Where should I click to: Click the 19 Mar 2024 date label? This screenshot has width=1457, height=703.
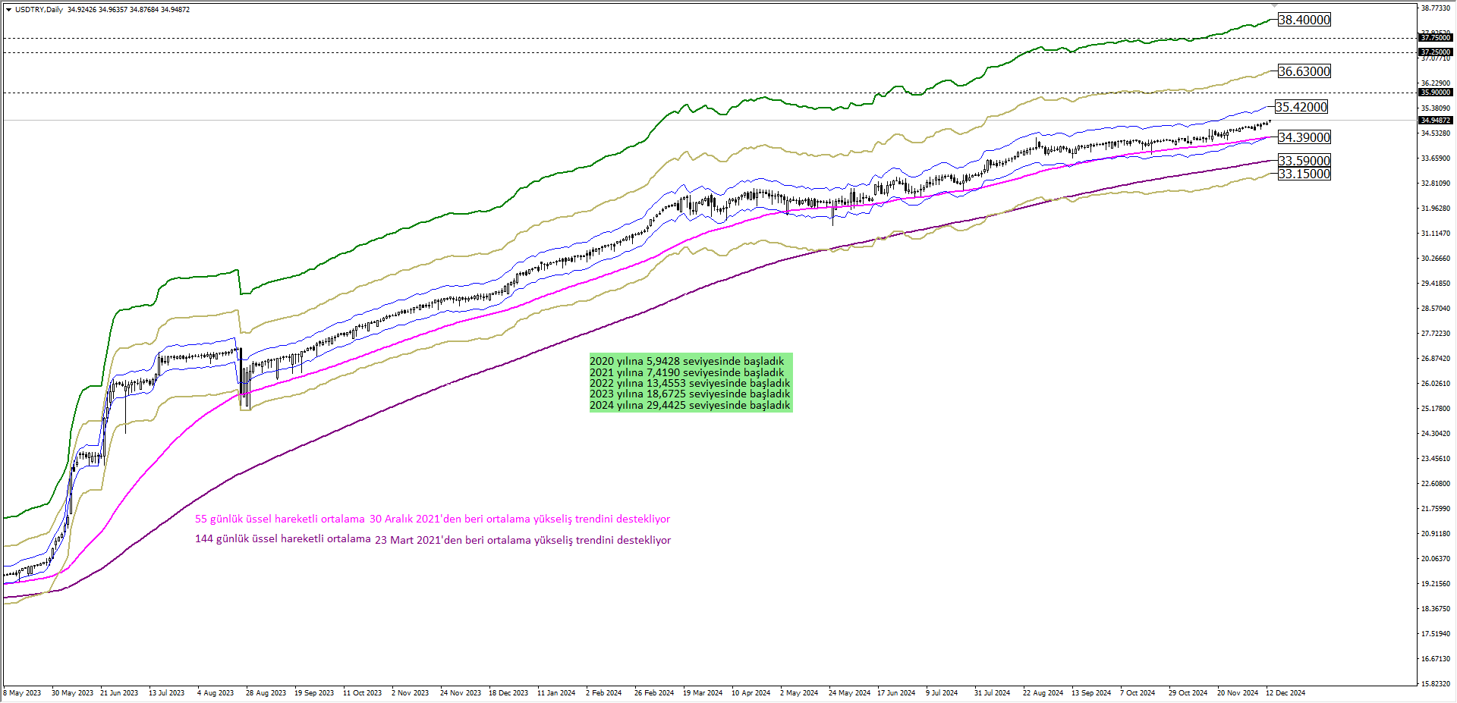pyautogui.click(x=703, y=693)
